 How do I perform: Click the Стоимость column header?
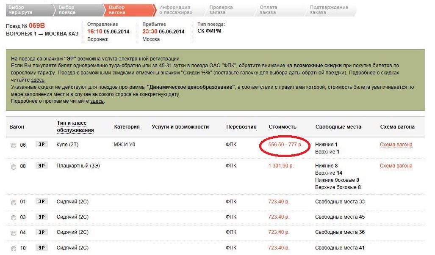click(x=282, y=127)
